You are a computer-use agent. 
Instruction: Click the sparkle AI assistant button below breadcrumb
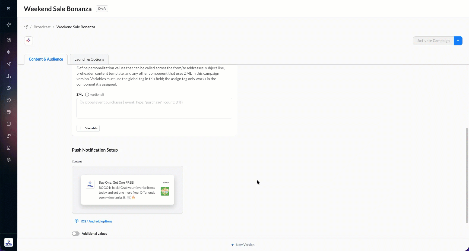tap(28, 41)
